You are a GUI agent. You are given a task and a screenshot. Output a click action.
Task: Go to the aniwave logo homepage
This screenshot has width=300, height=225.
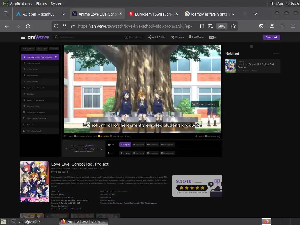click(x=38, y=37)
